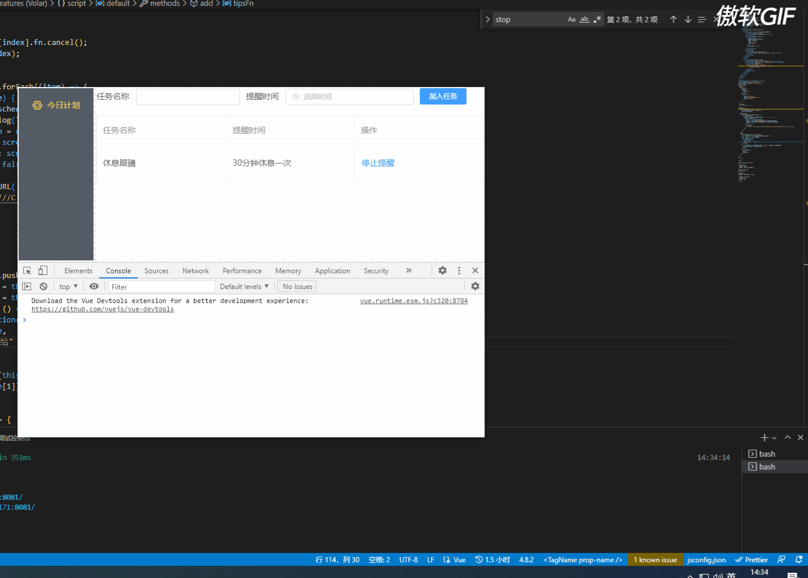Show the console sidebar icon
This screenshot has width=808, height=578.
pos(27,287)
